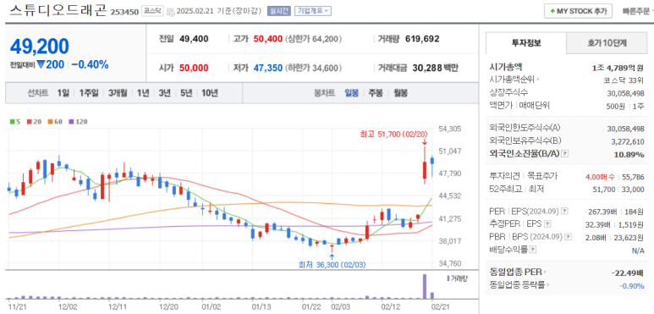The image size is (654, 314).
Task: Click the 동일업종 PER value -22.49배
Action: click(628, 273)
